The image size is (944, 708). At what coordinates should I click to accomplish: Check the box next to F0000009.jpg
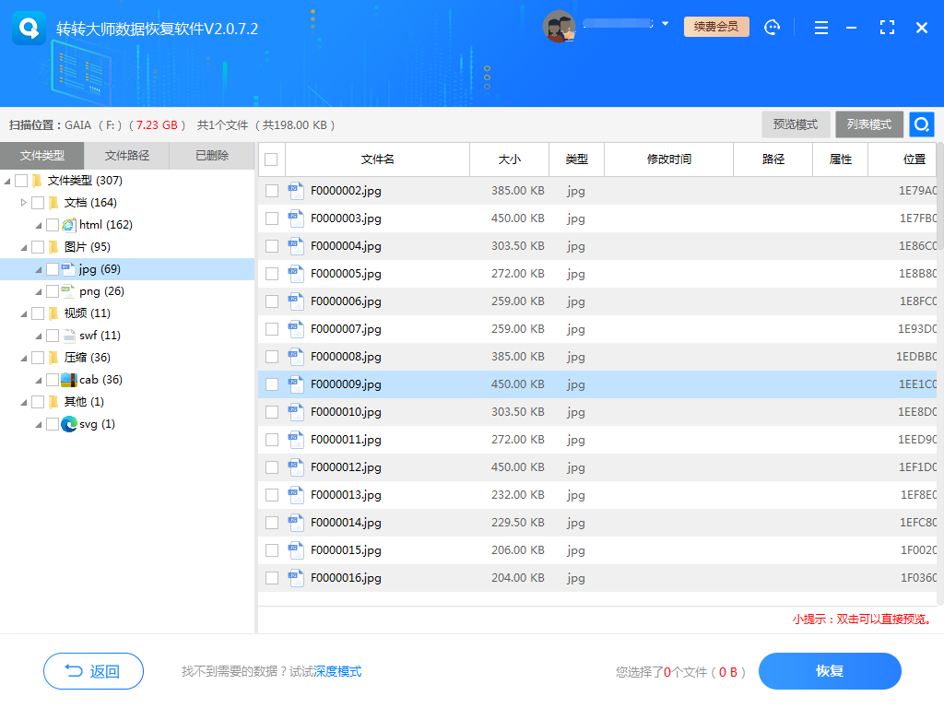pos(272,384)
